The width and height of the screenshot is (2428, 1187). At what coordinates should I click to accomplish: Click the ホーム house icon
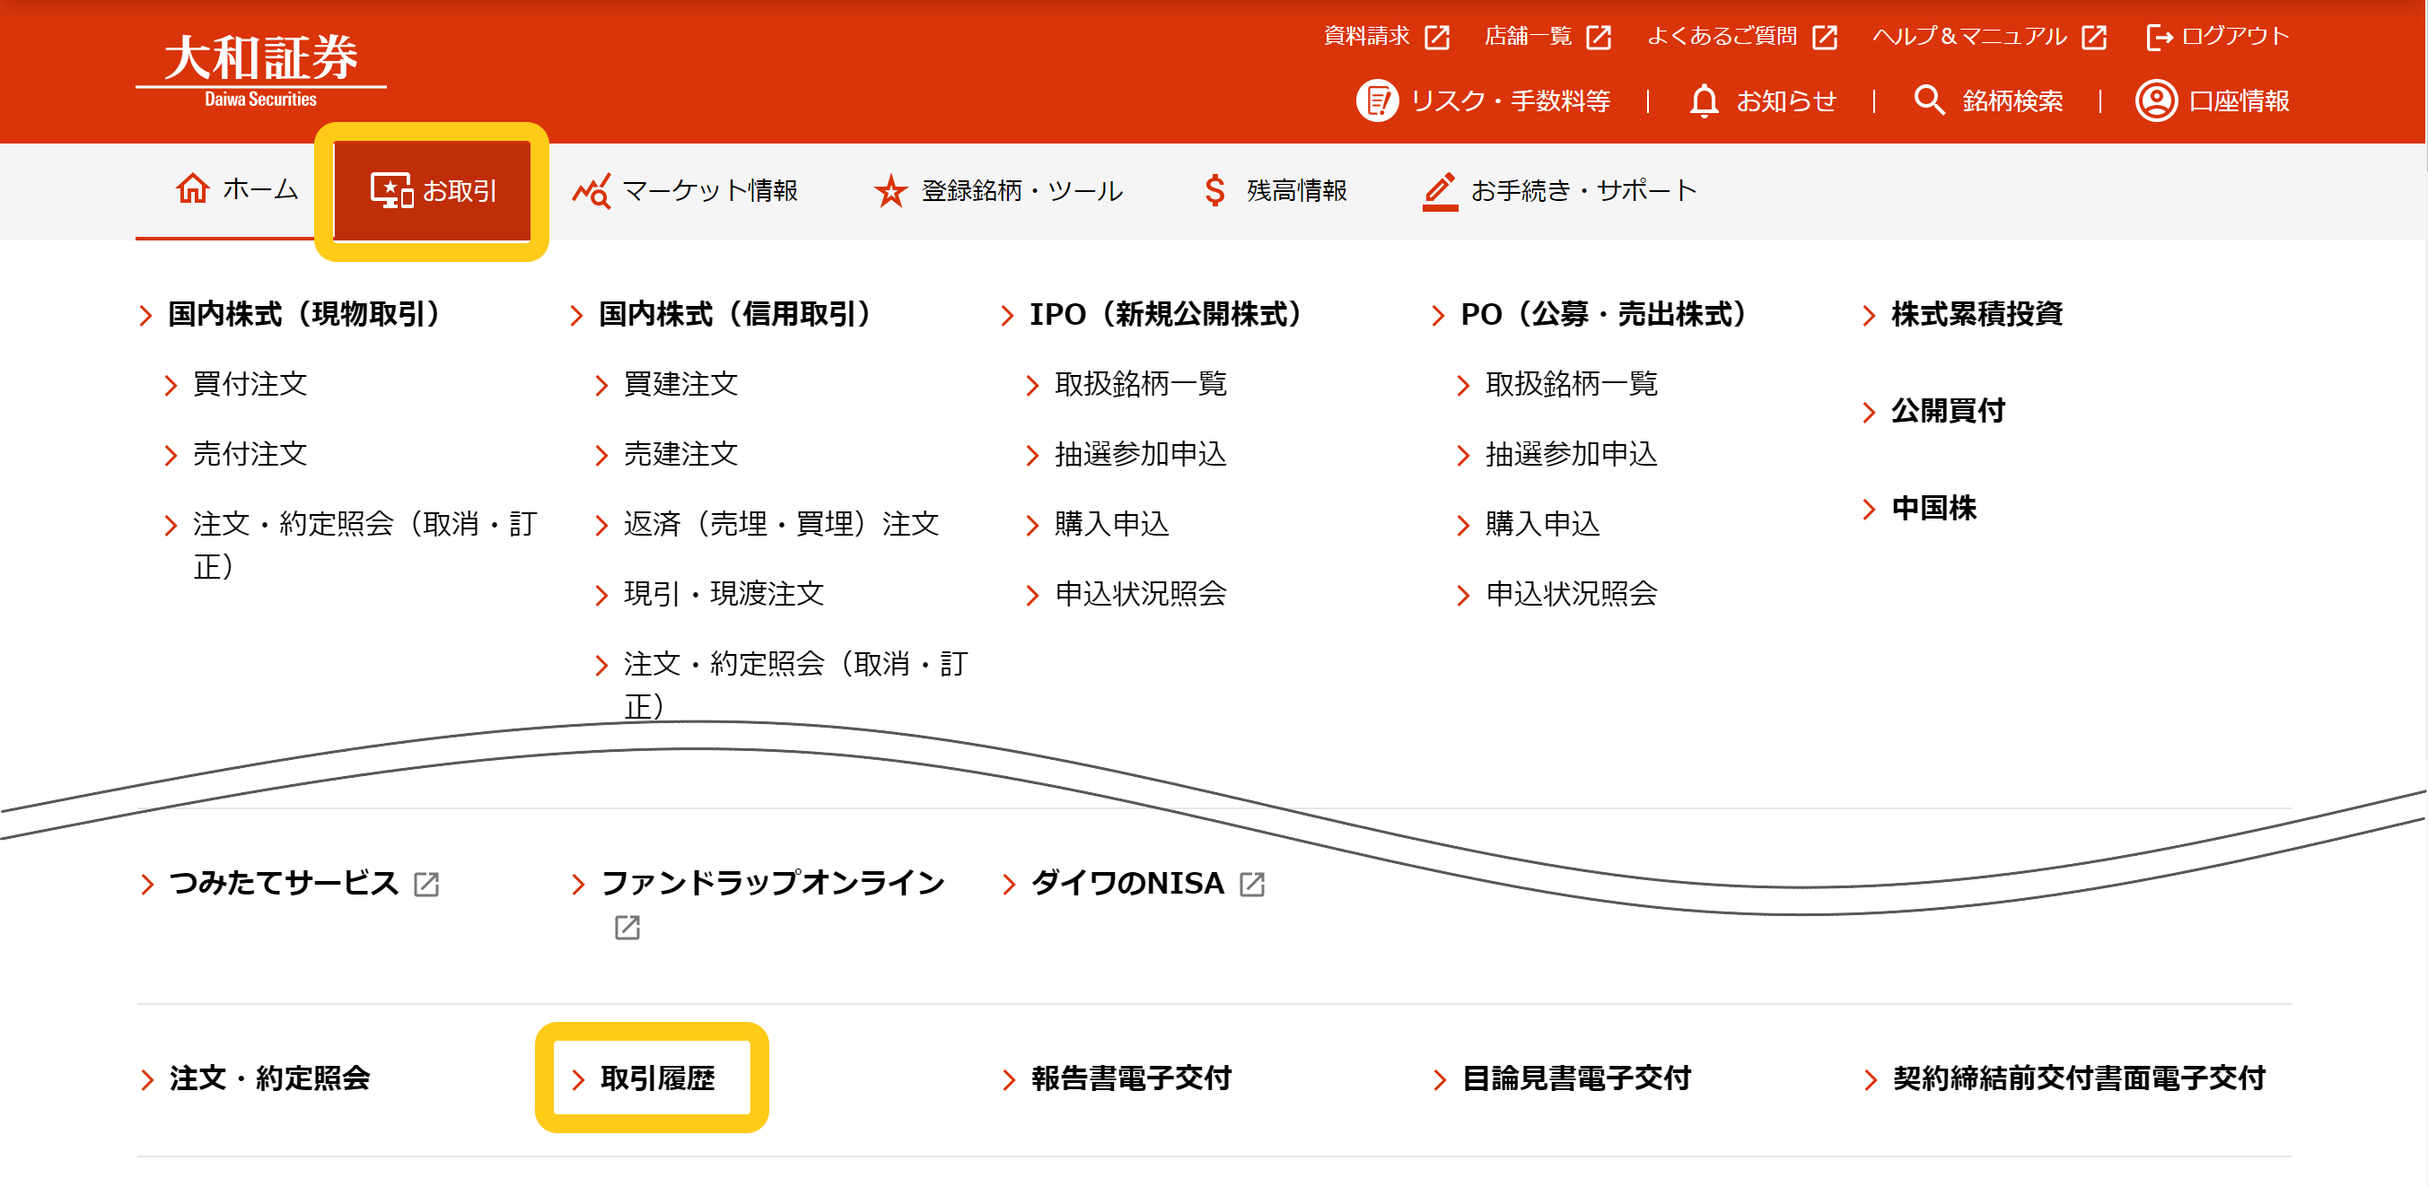pyautogui.click(x=193, y=188)
